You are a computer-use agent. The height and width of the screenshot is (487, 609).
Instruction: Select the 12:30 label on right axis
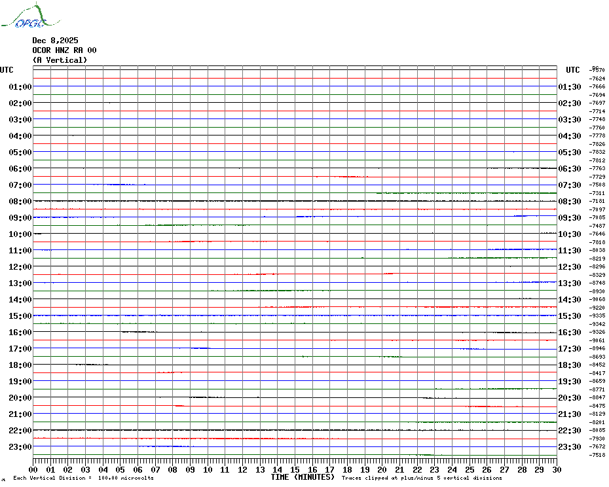(x=570, y=267)
